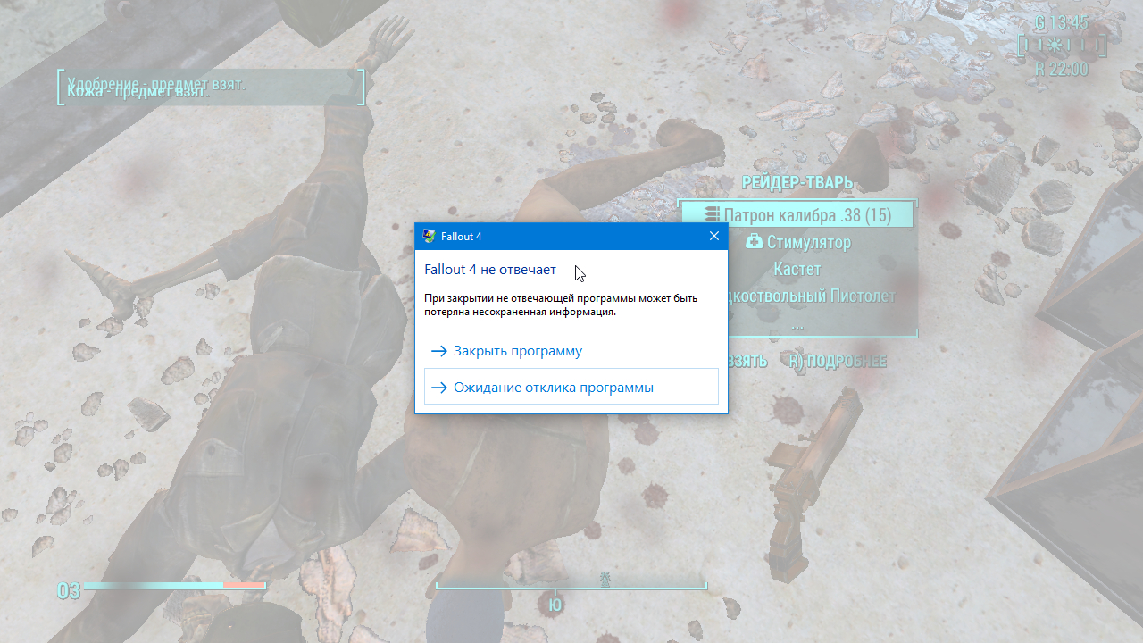
Task: Click the 'Fallout 4 не отвечает' heading
Action: pyautogui.click(x=490, y=270)
